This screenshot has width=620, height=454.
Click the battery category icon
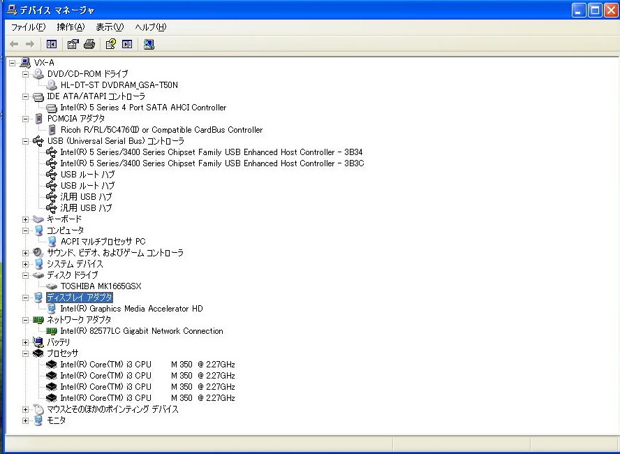click(x=38, y=342)
